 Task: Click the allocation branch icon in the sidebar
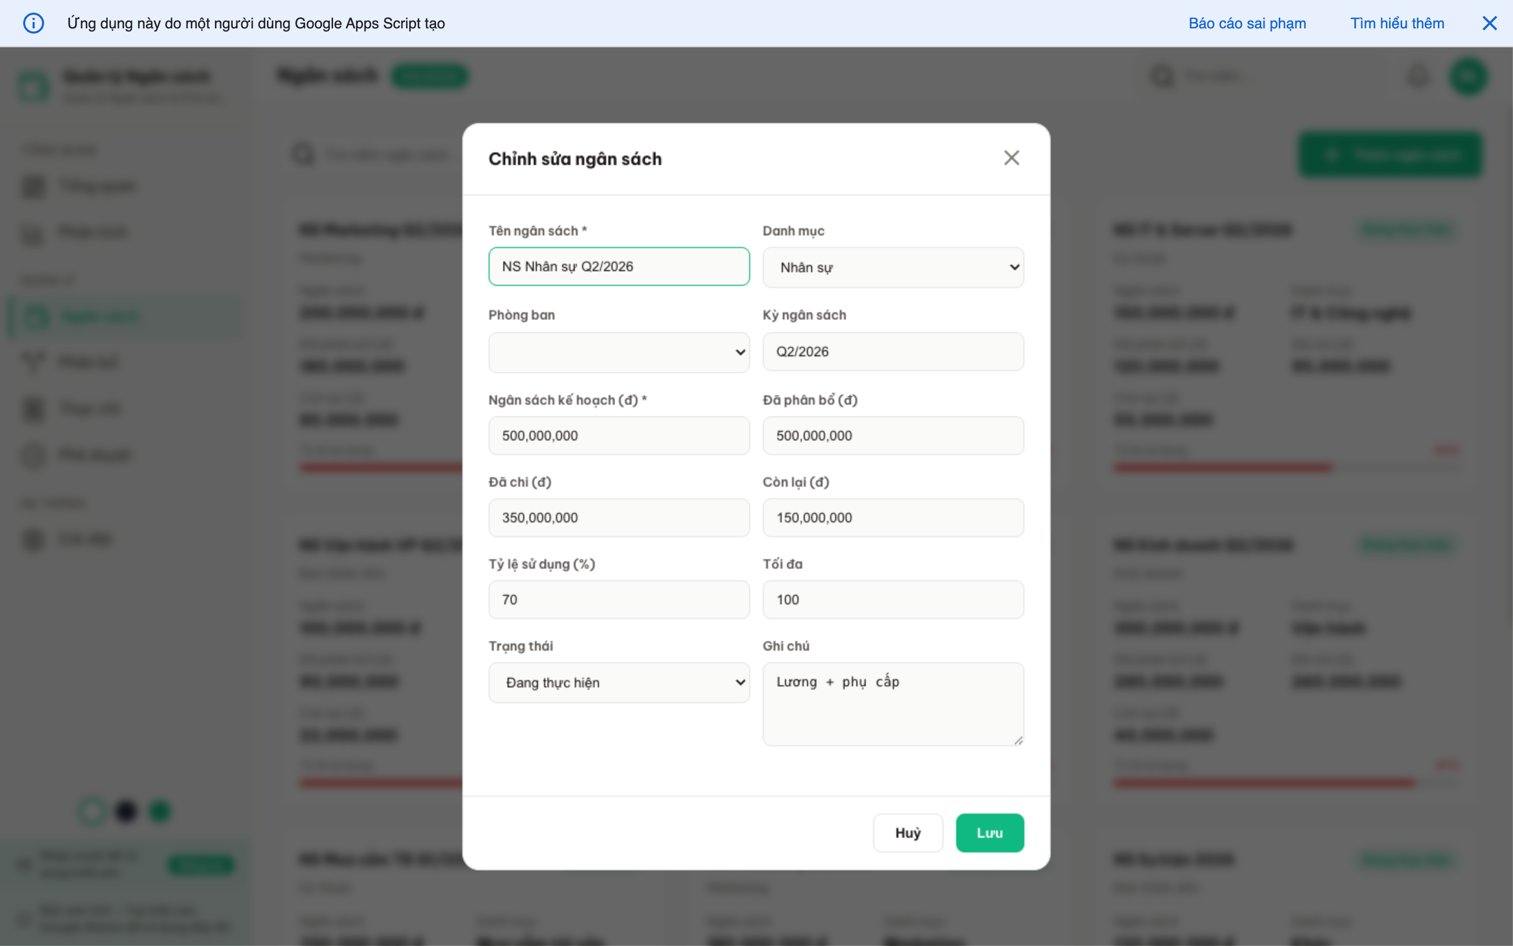pos(33,361)
